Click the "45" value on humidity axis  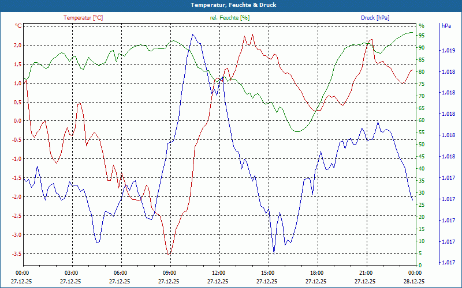(x=422, y=157)
